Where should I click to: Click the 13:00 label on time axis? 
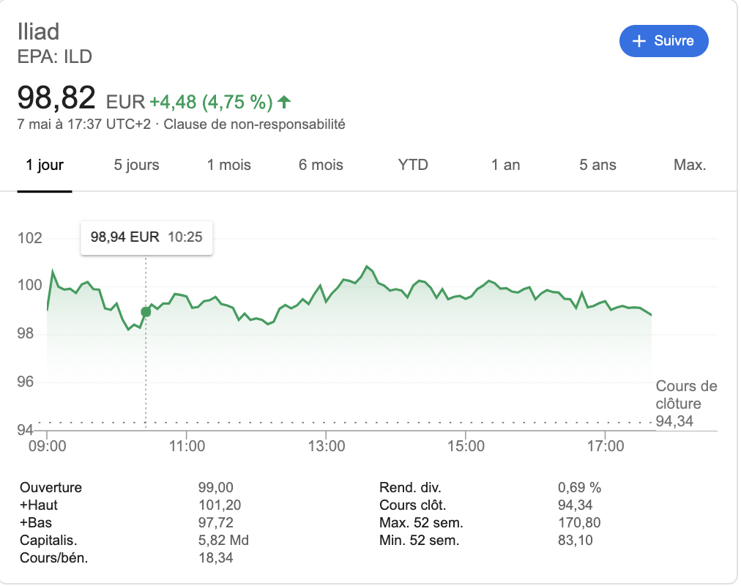click(x=327, y=445)
